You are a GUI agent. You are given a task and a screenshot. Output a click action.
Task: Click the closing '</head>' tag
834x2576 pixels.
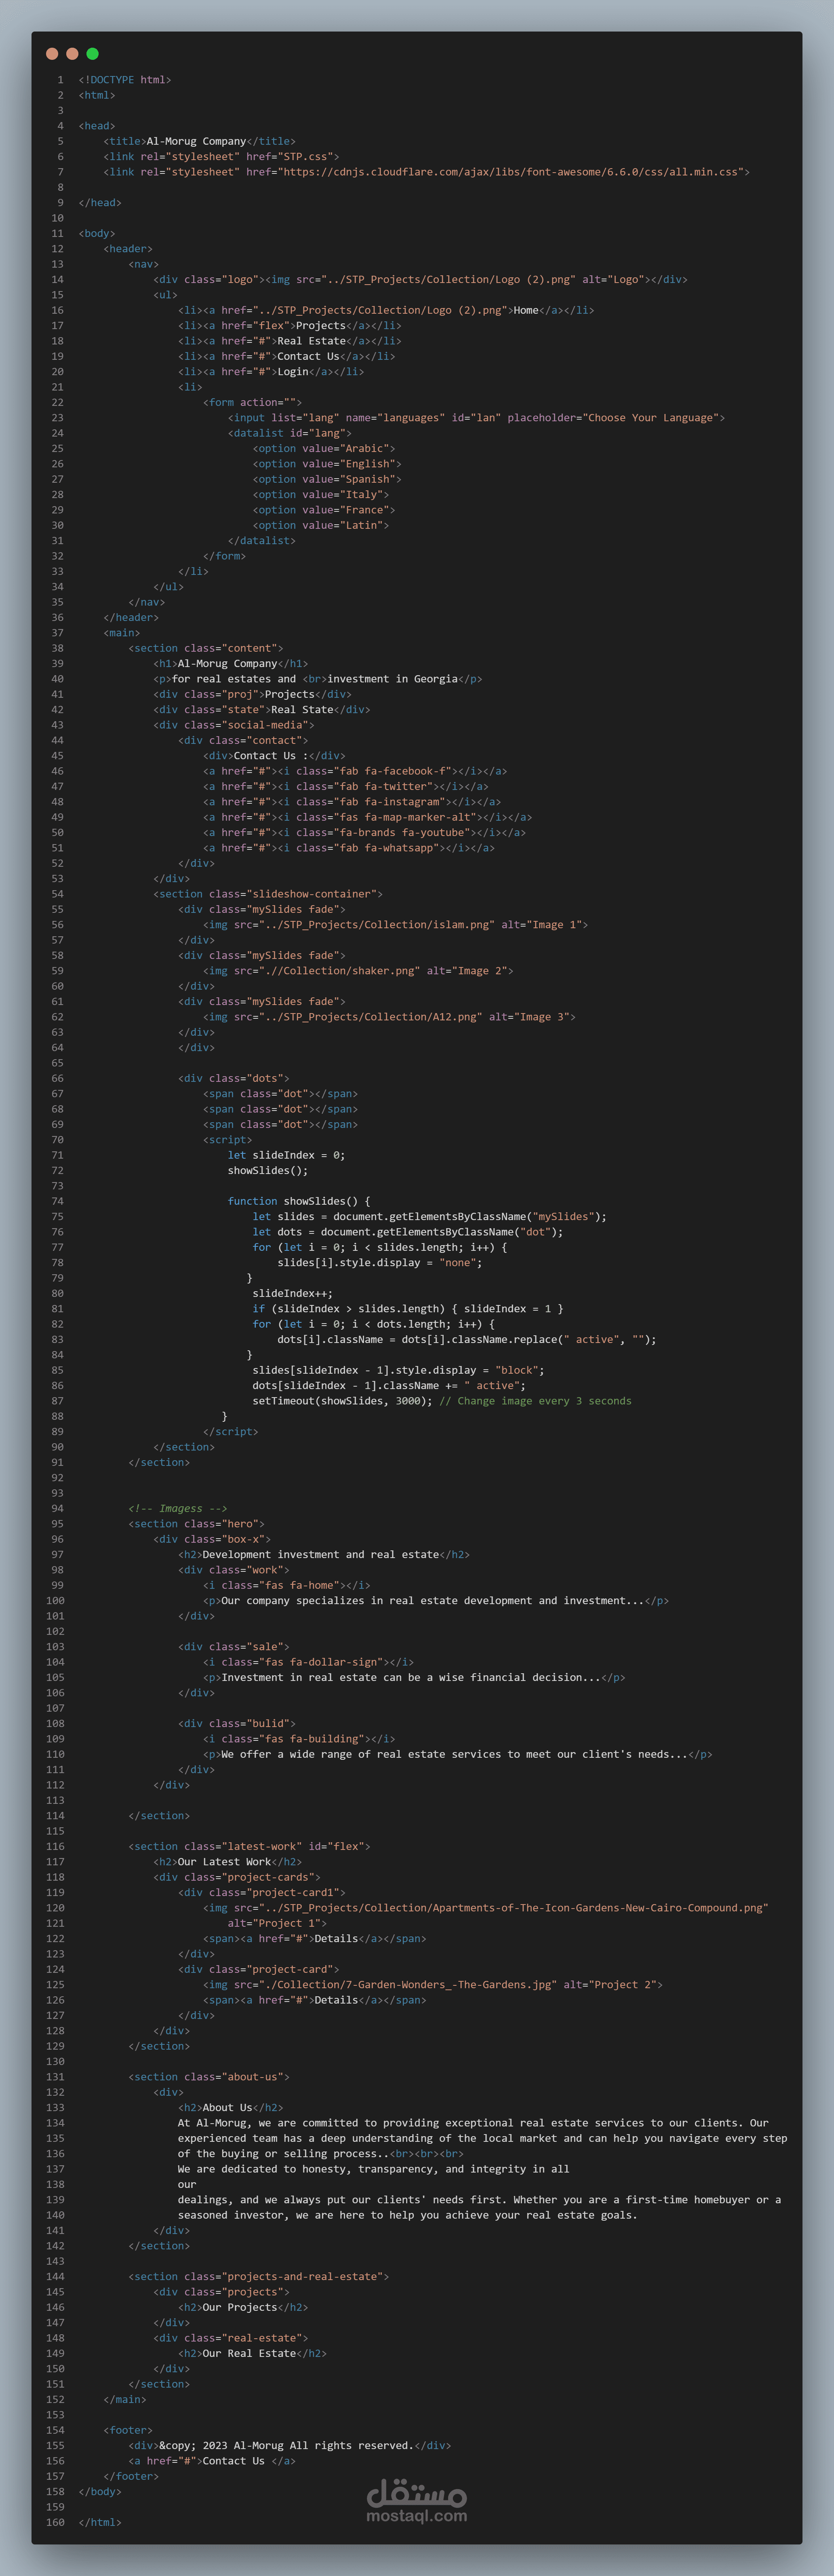100,203
